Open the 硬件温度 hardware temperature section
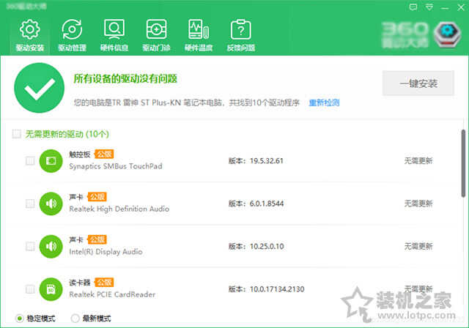Screen dimensions: 469x328 coord(197,35)
